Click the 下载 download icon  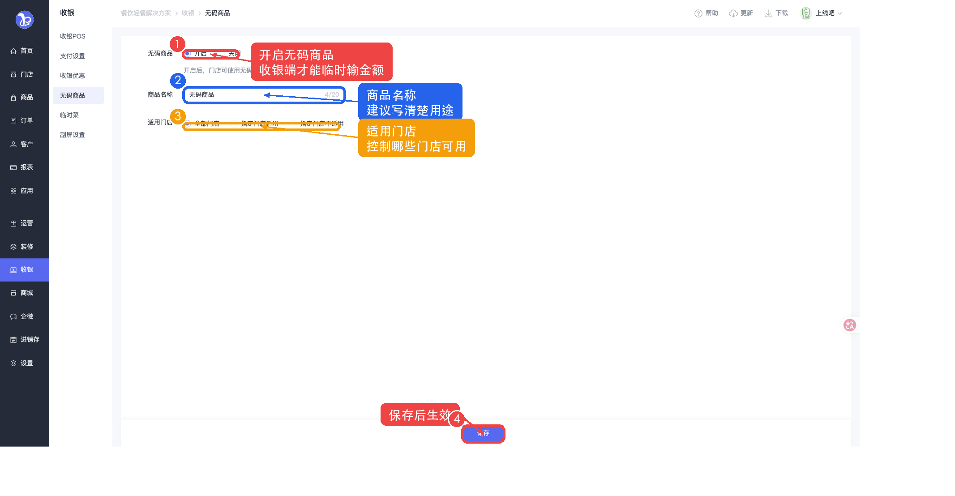tap(768, 13)
